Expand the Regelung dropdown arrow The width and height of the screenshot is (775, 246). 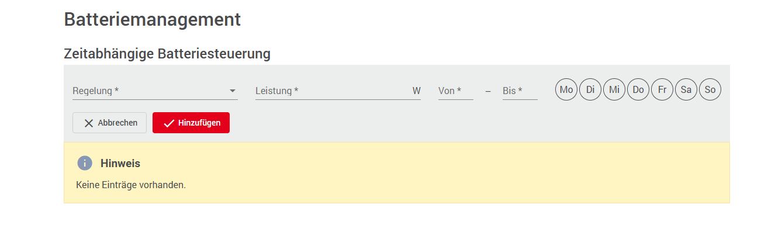coord(233,91)
